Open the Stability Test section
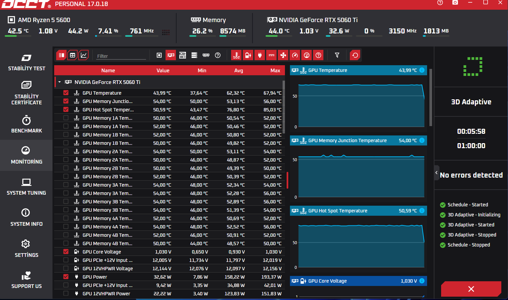Screen dimensions: 508x300 [26, 62]
